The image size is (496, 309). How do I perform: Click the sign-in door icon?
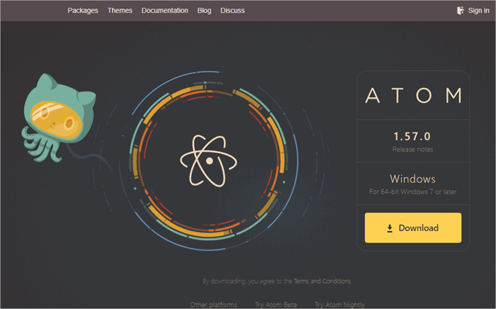pyautogui.click(x=461, y=11)
